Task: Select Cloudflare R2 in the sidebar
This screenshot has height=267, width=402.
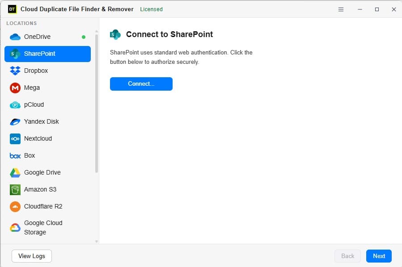Action: 48,206
